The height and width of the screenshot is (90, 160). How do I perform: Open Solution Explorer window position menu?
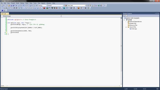(x=155, y=13)
